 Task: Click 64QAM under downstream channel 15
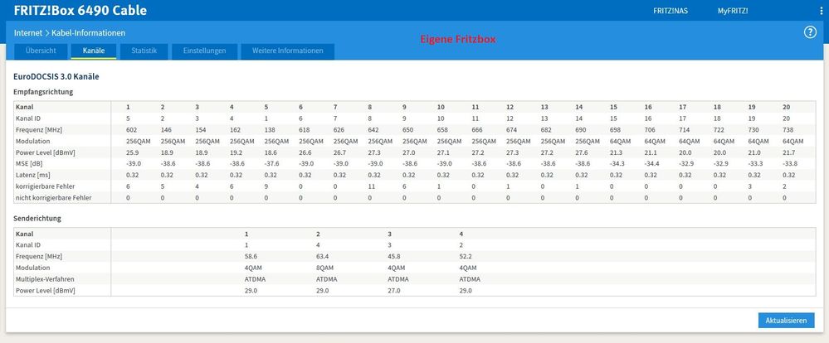click(620, 142)
